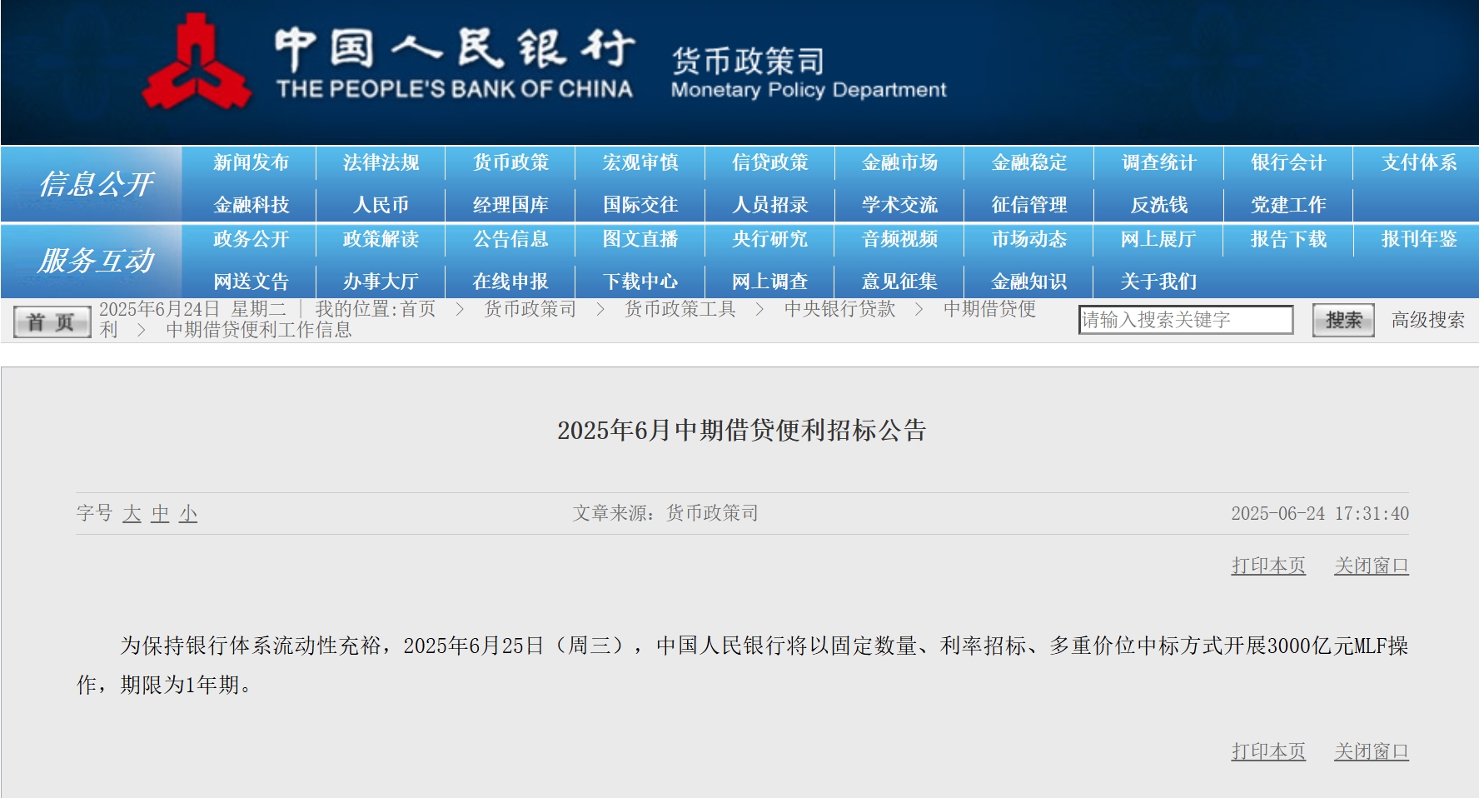The width and height of the screenshot is (1479, 798).
Task: Open the 音频视频 section
Action: click(x=899, y=239)
